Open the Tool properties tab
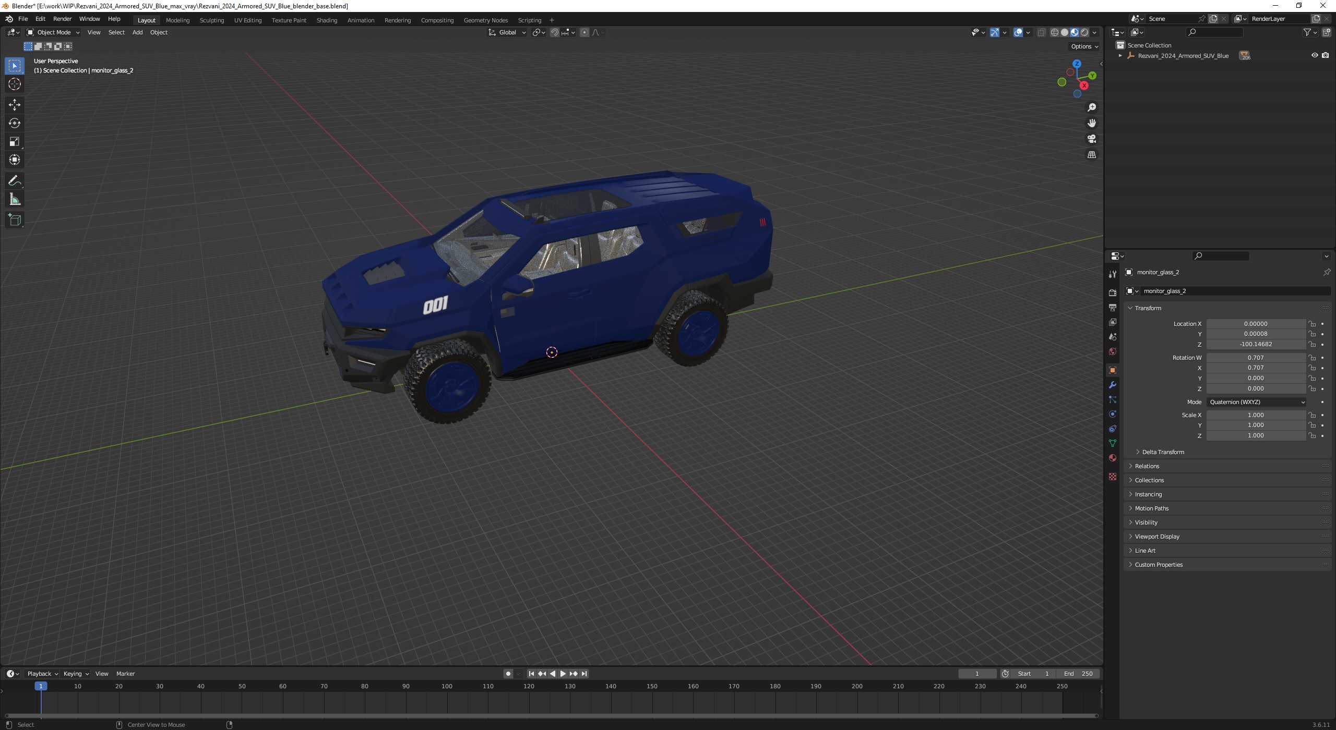The width and height of the screenshot is (1336, 730). [1112, 274]
